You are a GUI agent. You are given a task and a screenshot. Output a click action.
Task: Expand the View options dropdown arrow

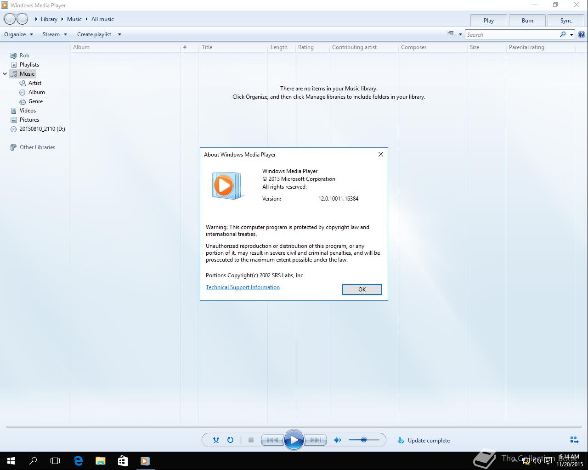460,34
